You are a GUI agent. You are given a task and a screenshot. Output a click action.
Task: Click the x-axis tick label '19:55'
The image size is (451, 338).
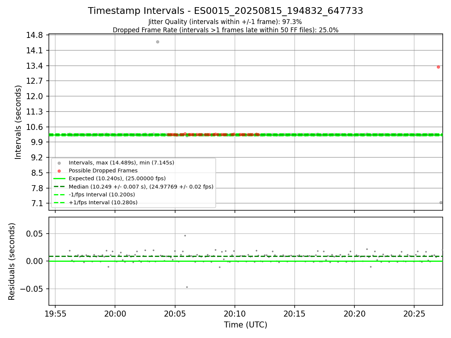click(x=55, y=314)
